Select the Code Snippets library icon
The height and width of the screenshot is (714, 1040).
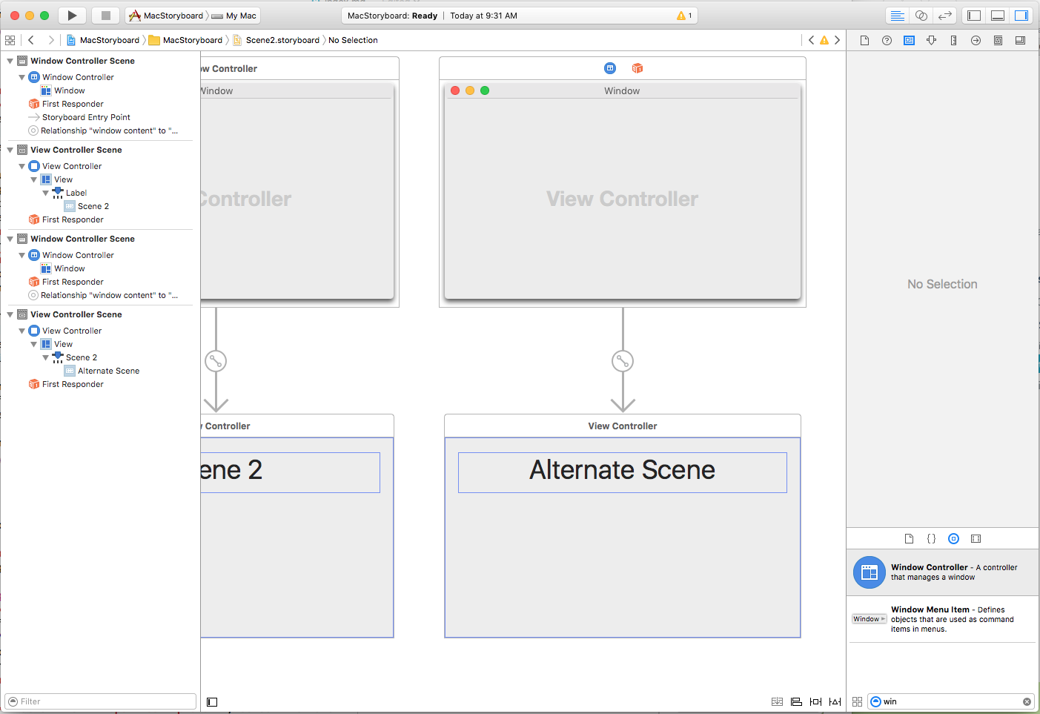[x=931, y=538]
